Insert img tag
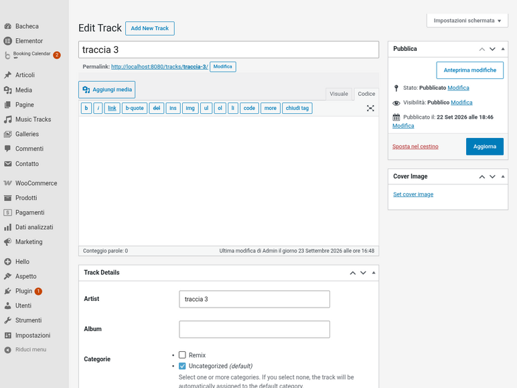This screenshot has height=388, width=517. tap(190, 108)
